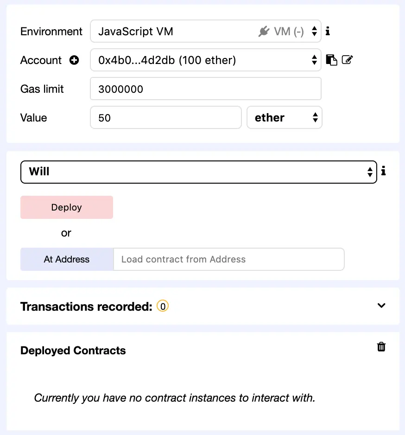Viewport: 405px width, 435px height.
Task: Click the At Address button
Action: click(x=67, y=259)
